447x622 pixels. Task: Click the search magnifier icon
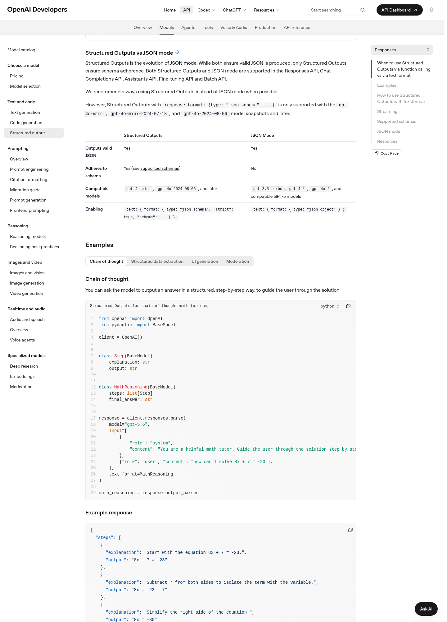(x=362, y=10)
